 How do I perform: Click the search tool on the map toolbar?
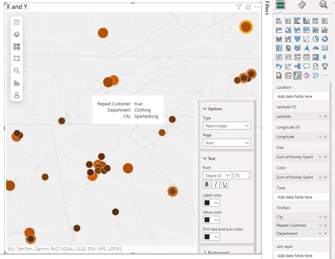(x=17, y=71)
